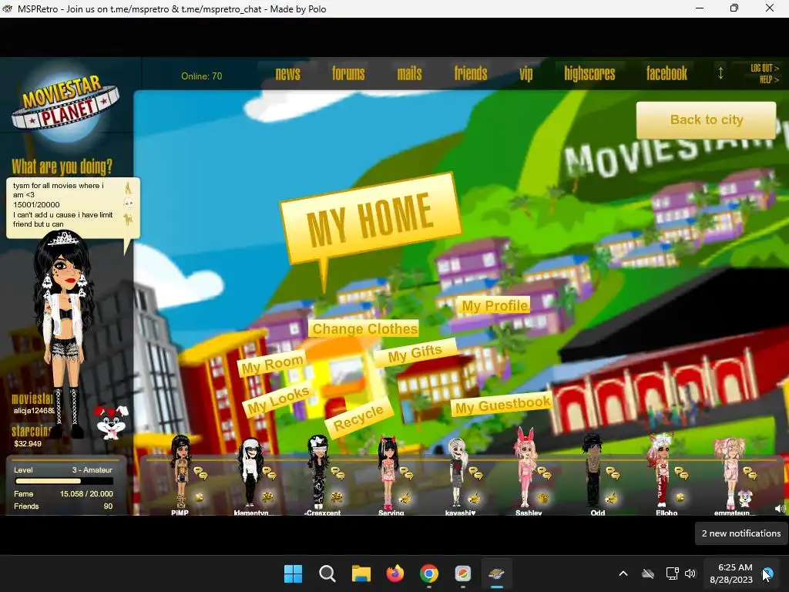Click the gold round icon under PiMP's chat icon
This screenshot has width=789, height=592.
click(x=200, y=497)
